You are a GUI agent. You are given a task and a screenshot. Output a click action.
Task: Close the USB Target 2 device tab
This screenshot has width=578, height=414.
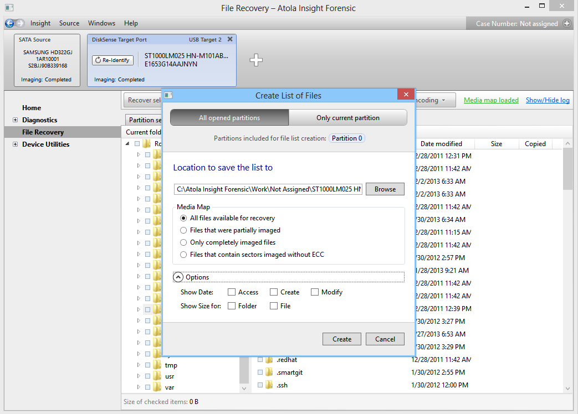pyautogui.click(x=230, y=39)
